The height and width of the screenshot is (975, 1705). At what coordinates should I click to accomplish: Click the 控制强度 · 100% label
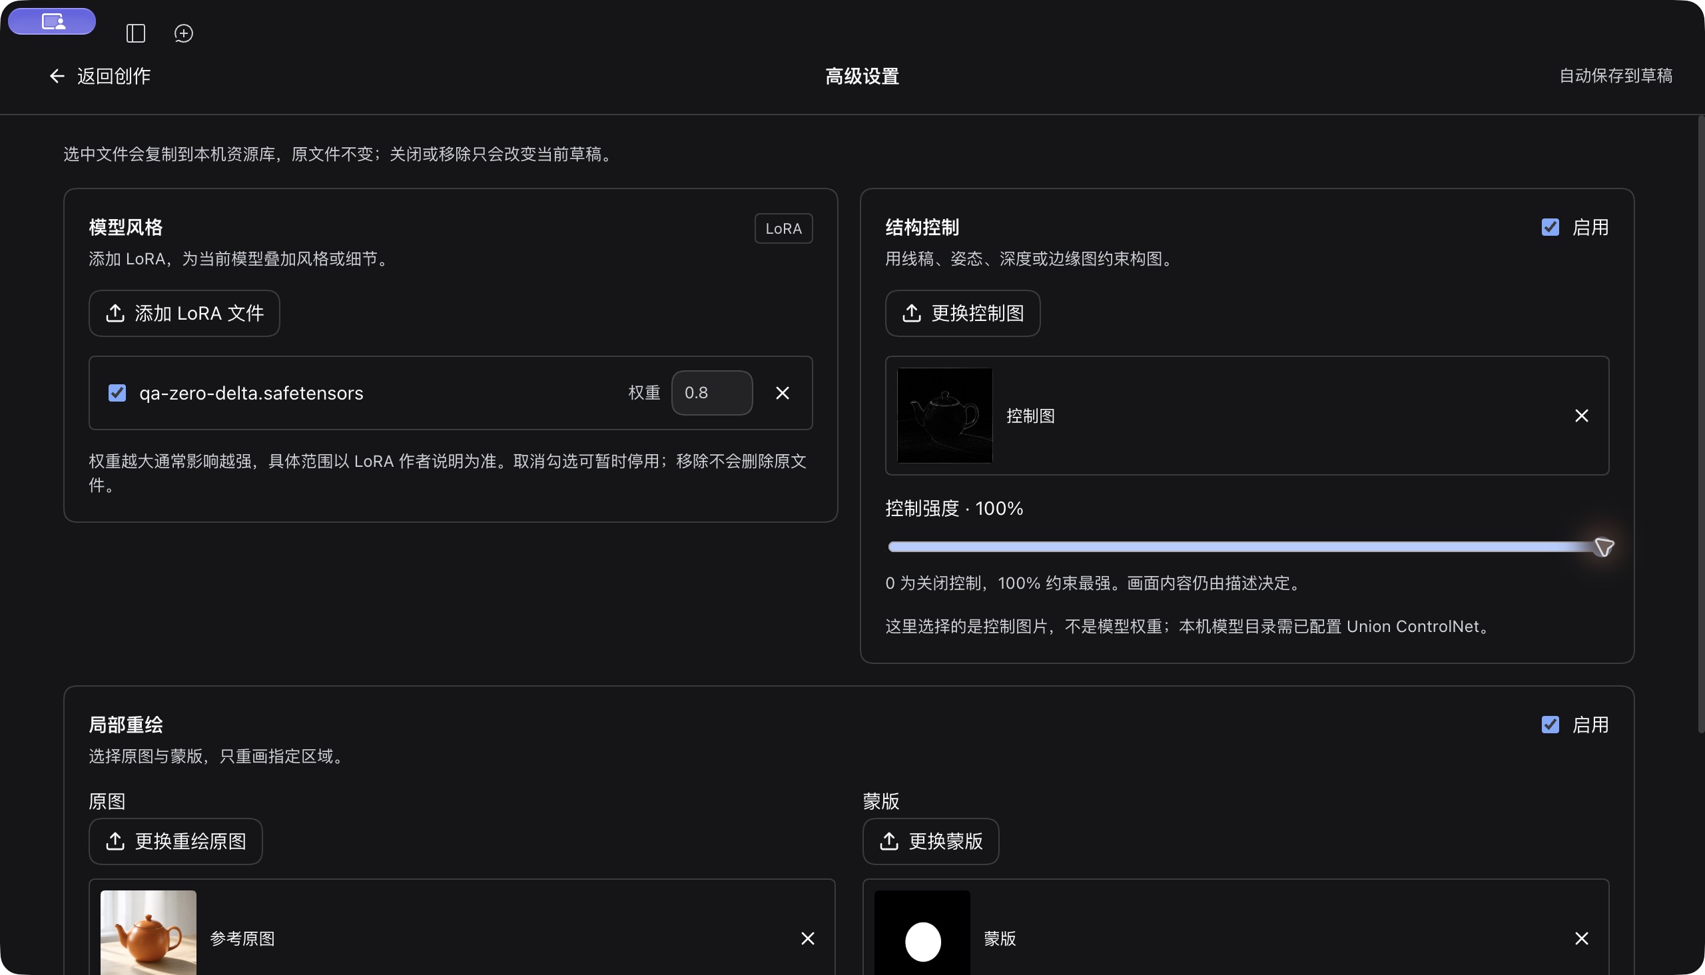pos(954,509)
